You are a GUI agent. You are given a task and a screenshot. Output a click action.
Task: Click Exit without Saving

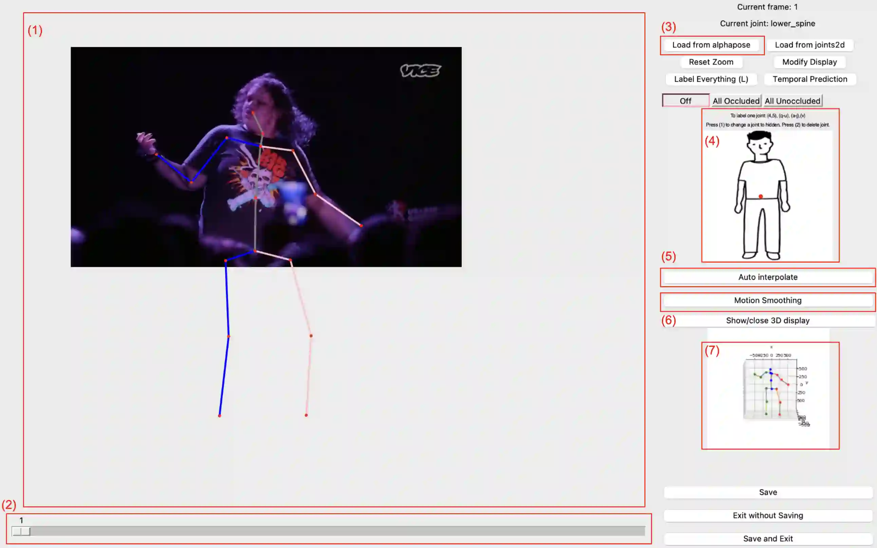pyautogui.click(x=768, y=515)
